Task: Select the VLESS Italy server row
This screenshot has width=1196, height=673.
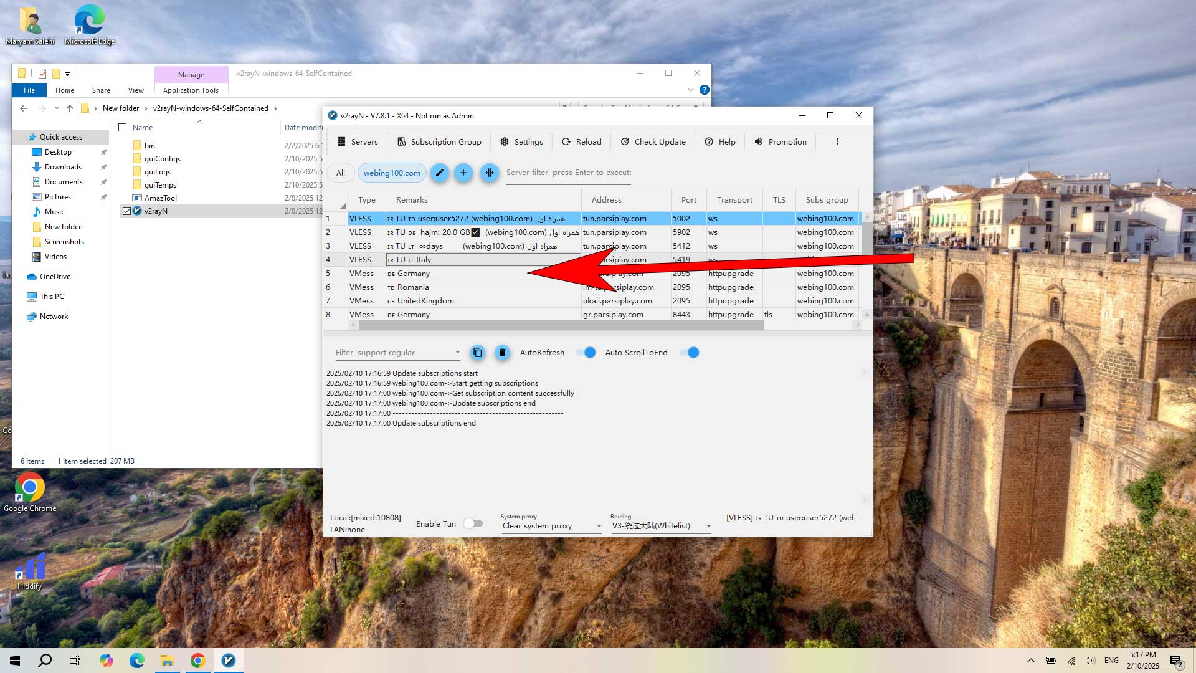Action: coord(591,260)
